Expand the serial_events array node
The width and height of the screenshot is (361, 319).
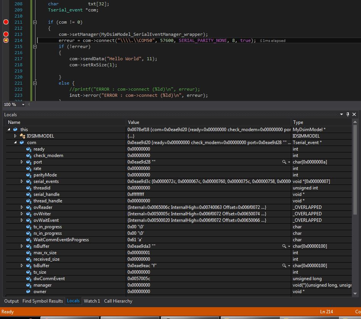point(22,181)
